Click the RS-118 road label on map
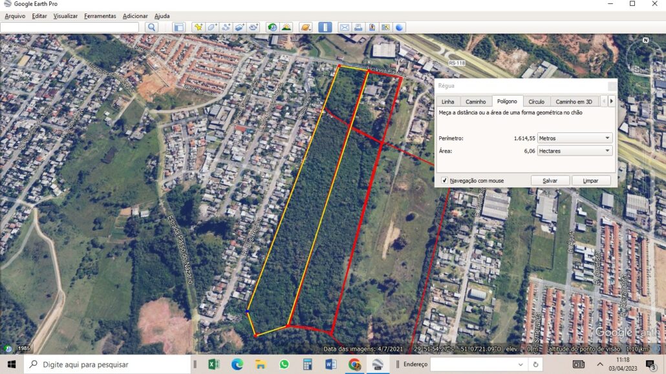Image resolution: width=666 pixels, height=374 pixels. (x=457, y=63)
